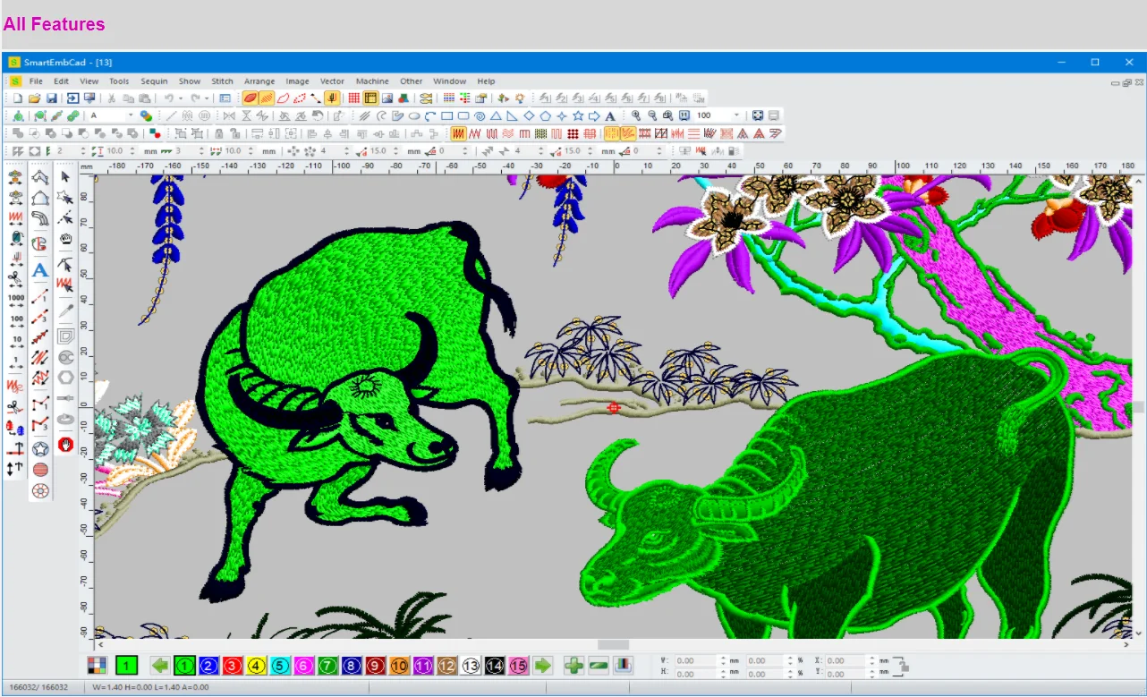
Task: Click the W width input field
Action: point(697,660)
